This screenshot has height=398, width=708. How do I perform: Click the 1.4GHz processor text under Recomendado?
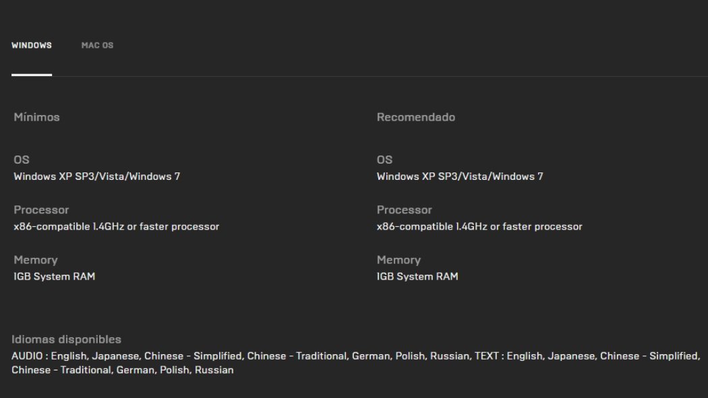(479, 226)
